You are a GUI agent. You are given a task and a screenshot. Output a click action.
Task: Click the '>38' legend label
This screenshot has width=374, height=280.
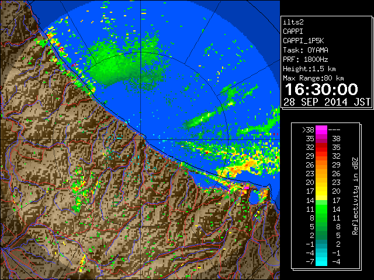point(308,130)
